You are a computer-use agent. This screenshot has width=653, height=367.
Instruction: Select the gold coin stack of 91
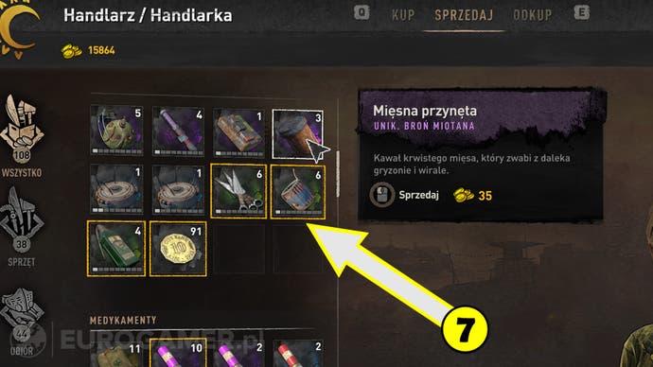(178, 249)
